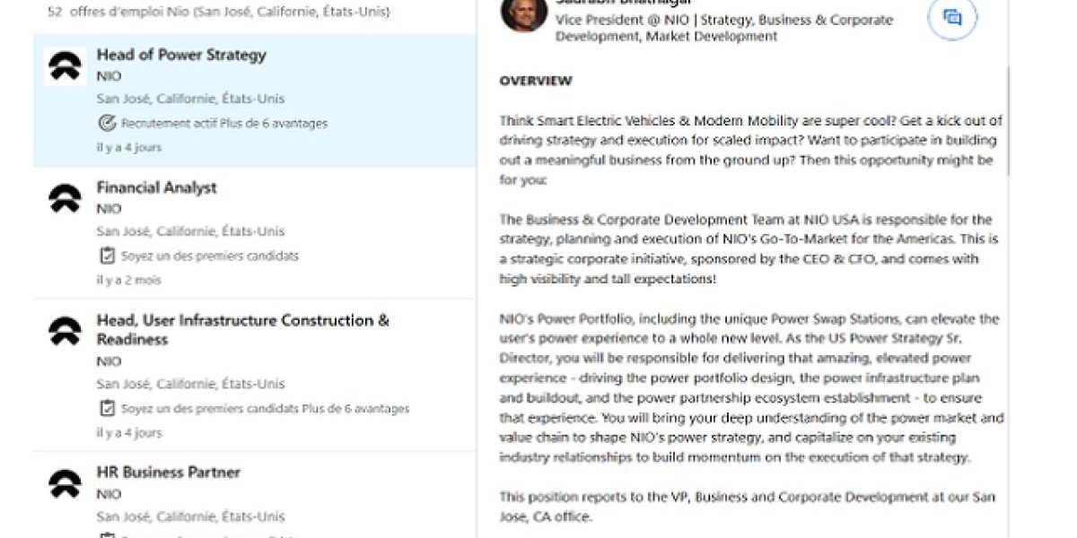Click NIO logo beside HR Business Partner
Viewport: 1077px width, 538px height.
tap(65, 483)
